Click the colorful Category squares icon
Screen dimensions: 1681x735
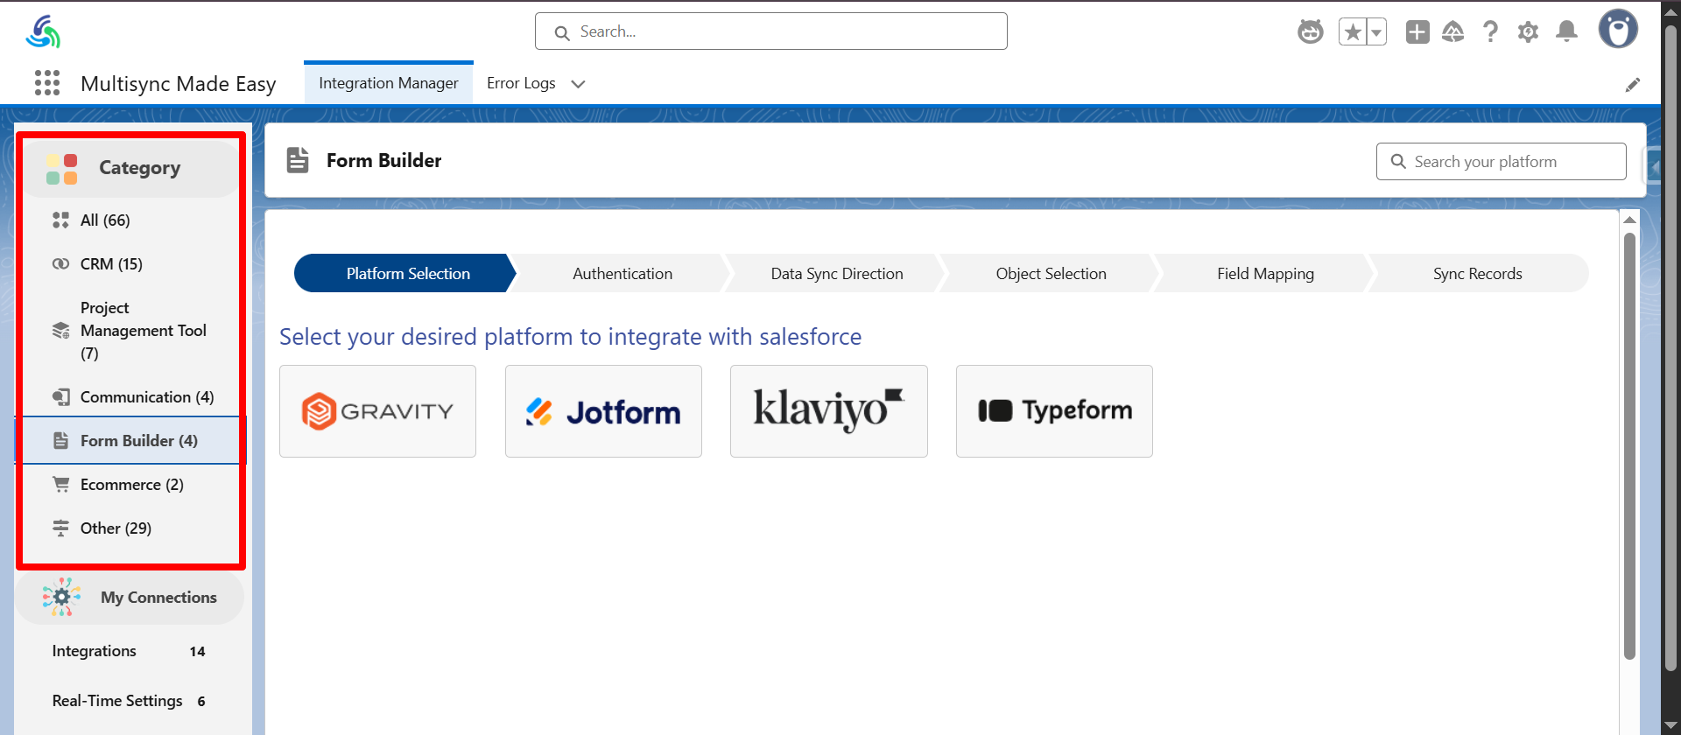pos(62,169)
